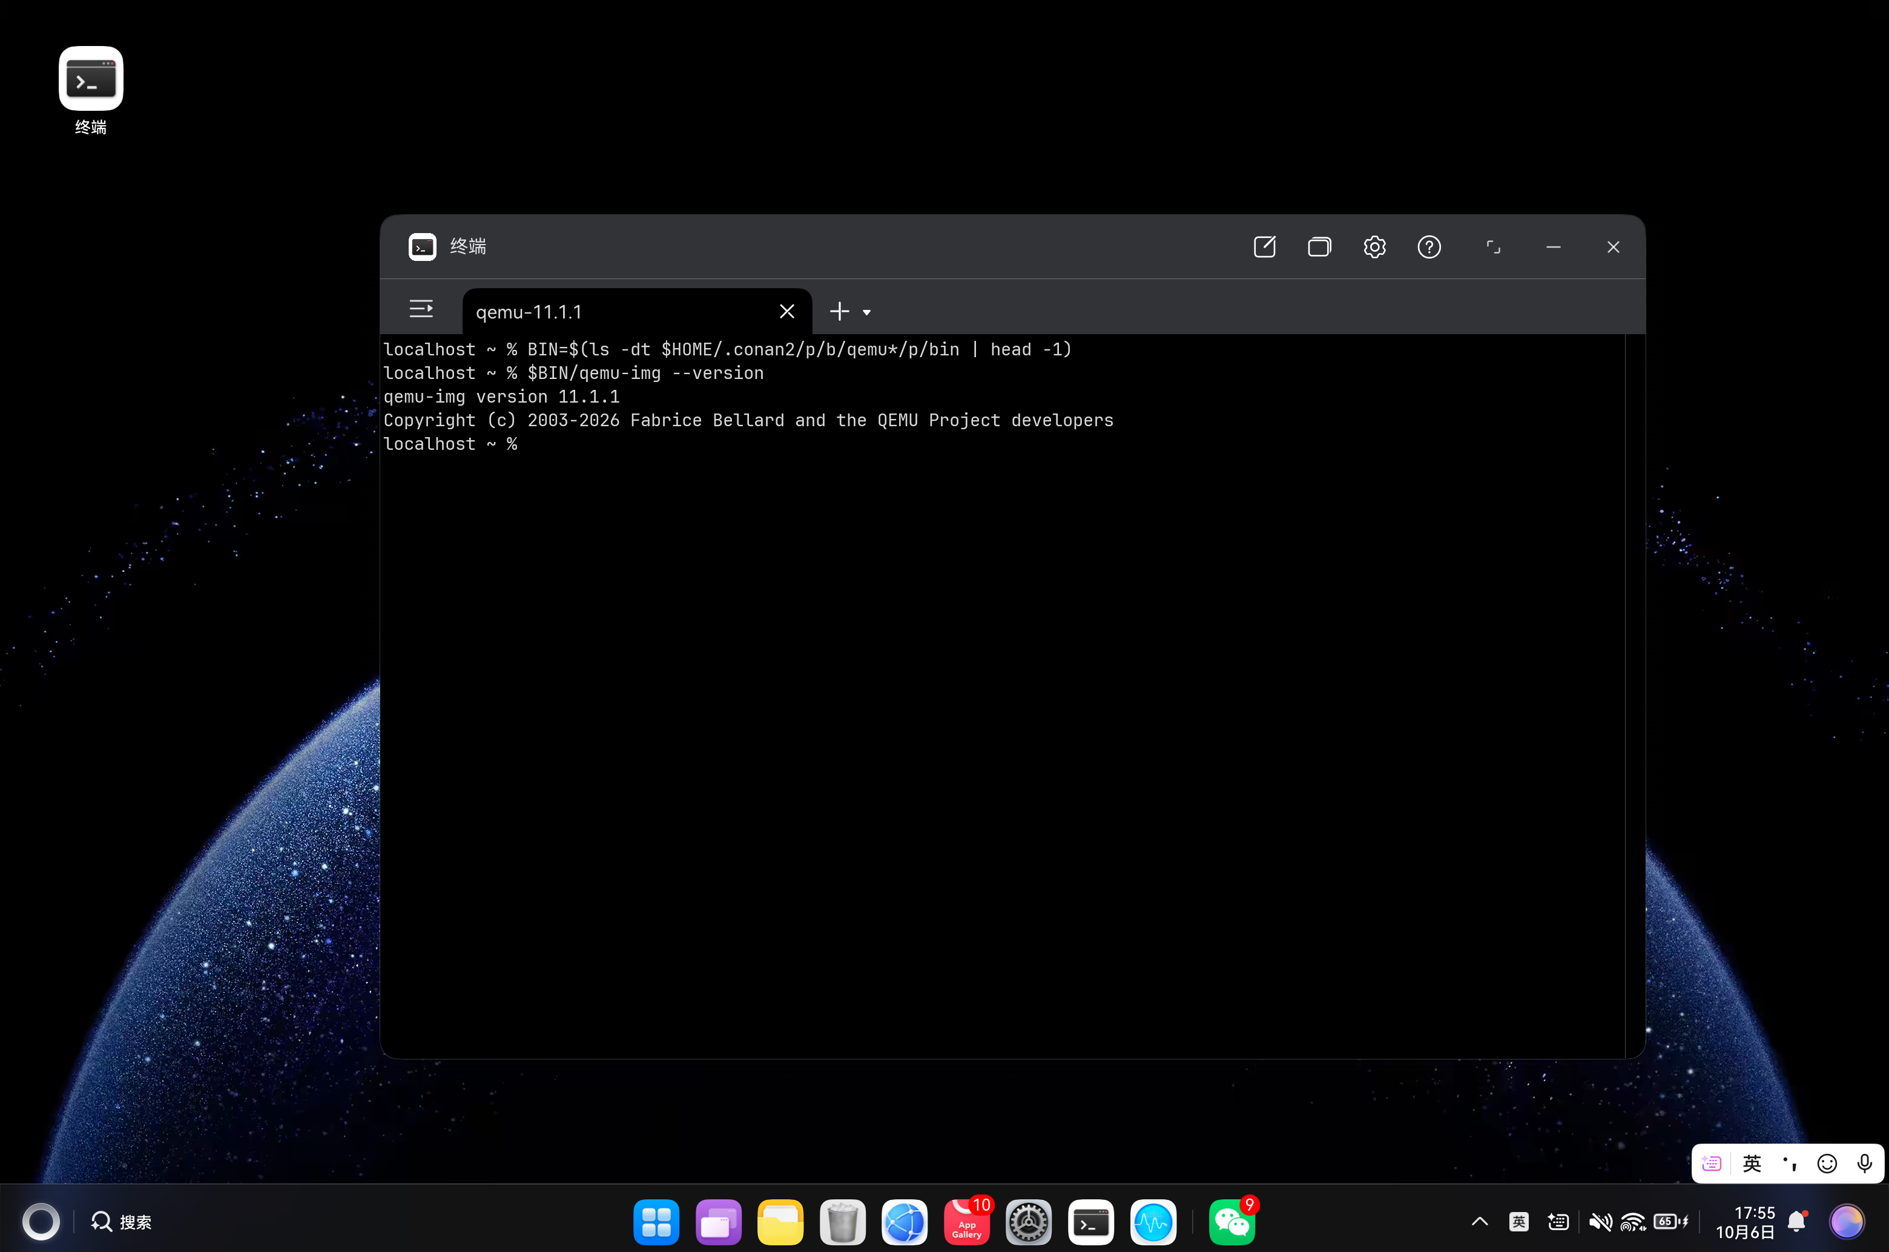Toggle the 英 input method in tray
1889x1252 pixels.
pyautogui.click(x=1518, y=1222)
